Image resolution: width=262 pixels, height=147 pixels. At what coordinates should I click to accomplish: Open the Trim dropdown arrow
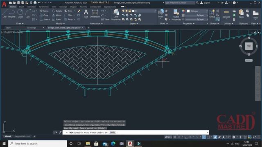pos(75,11)
